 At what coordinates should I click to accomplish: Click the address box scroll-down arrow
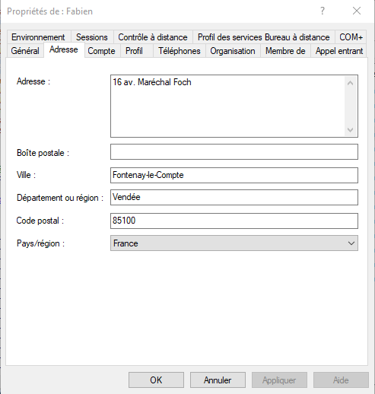click(x=351, y=130)
